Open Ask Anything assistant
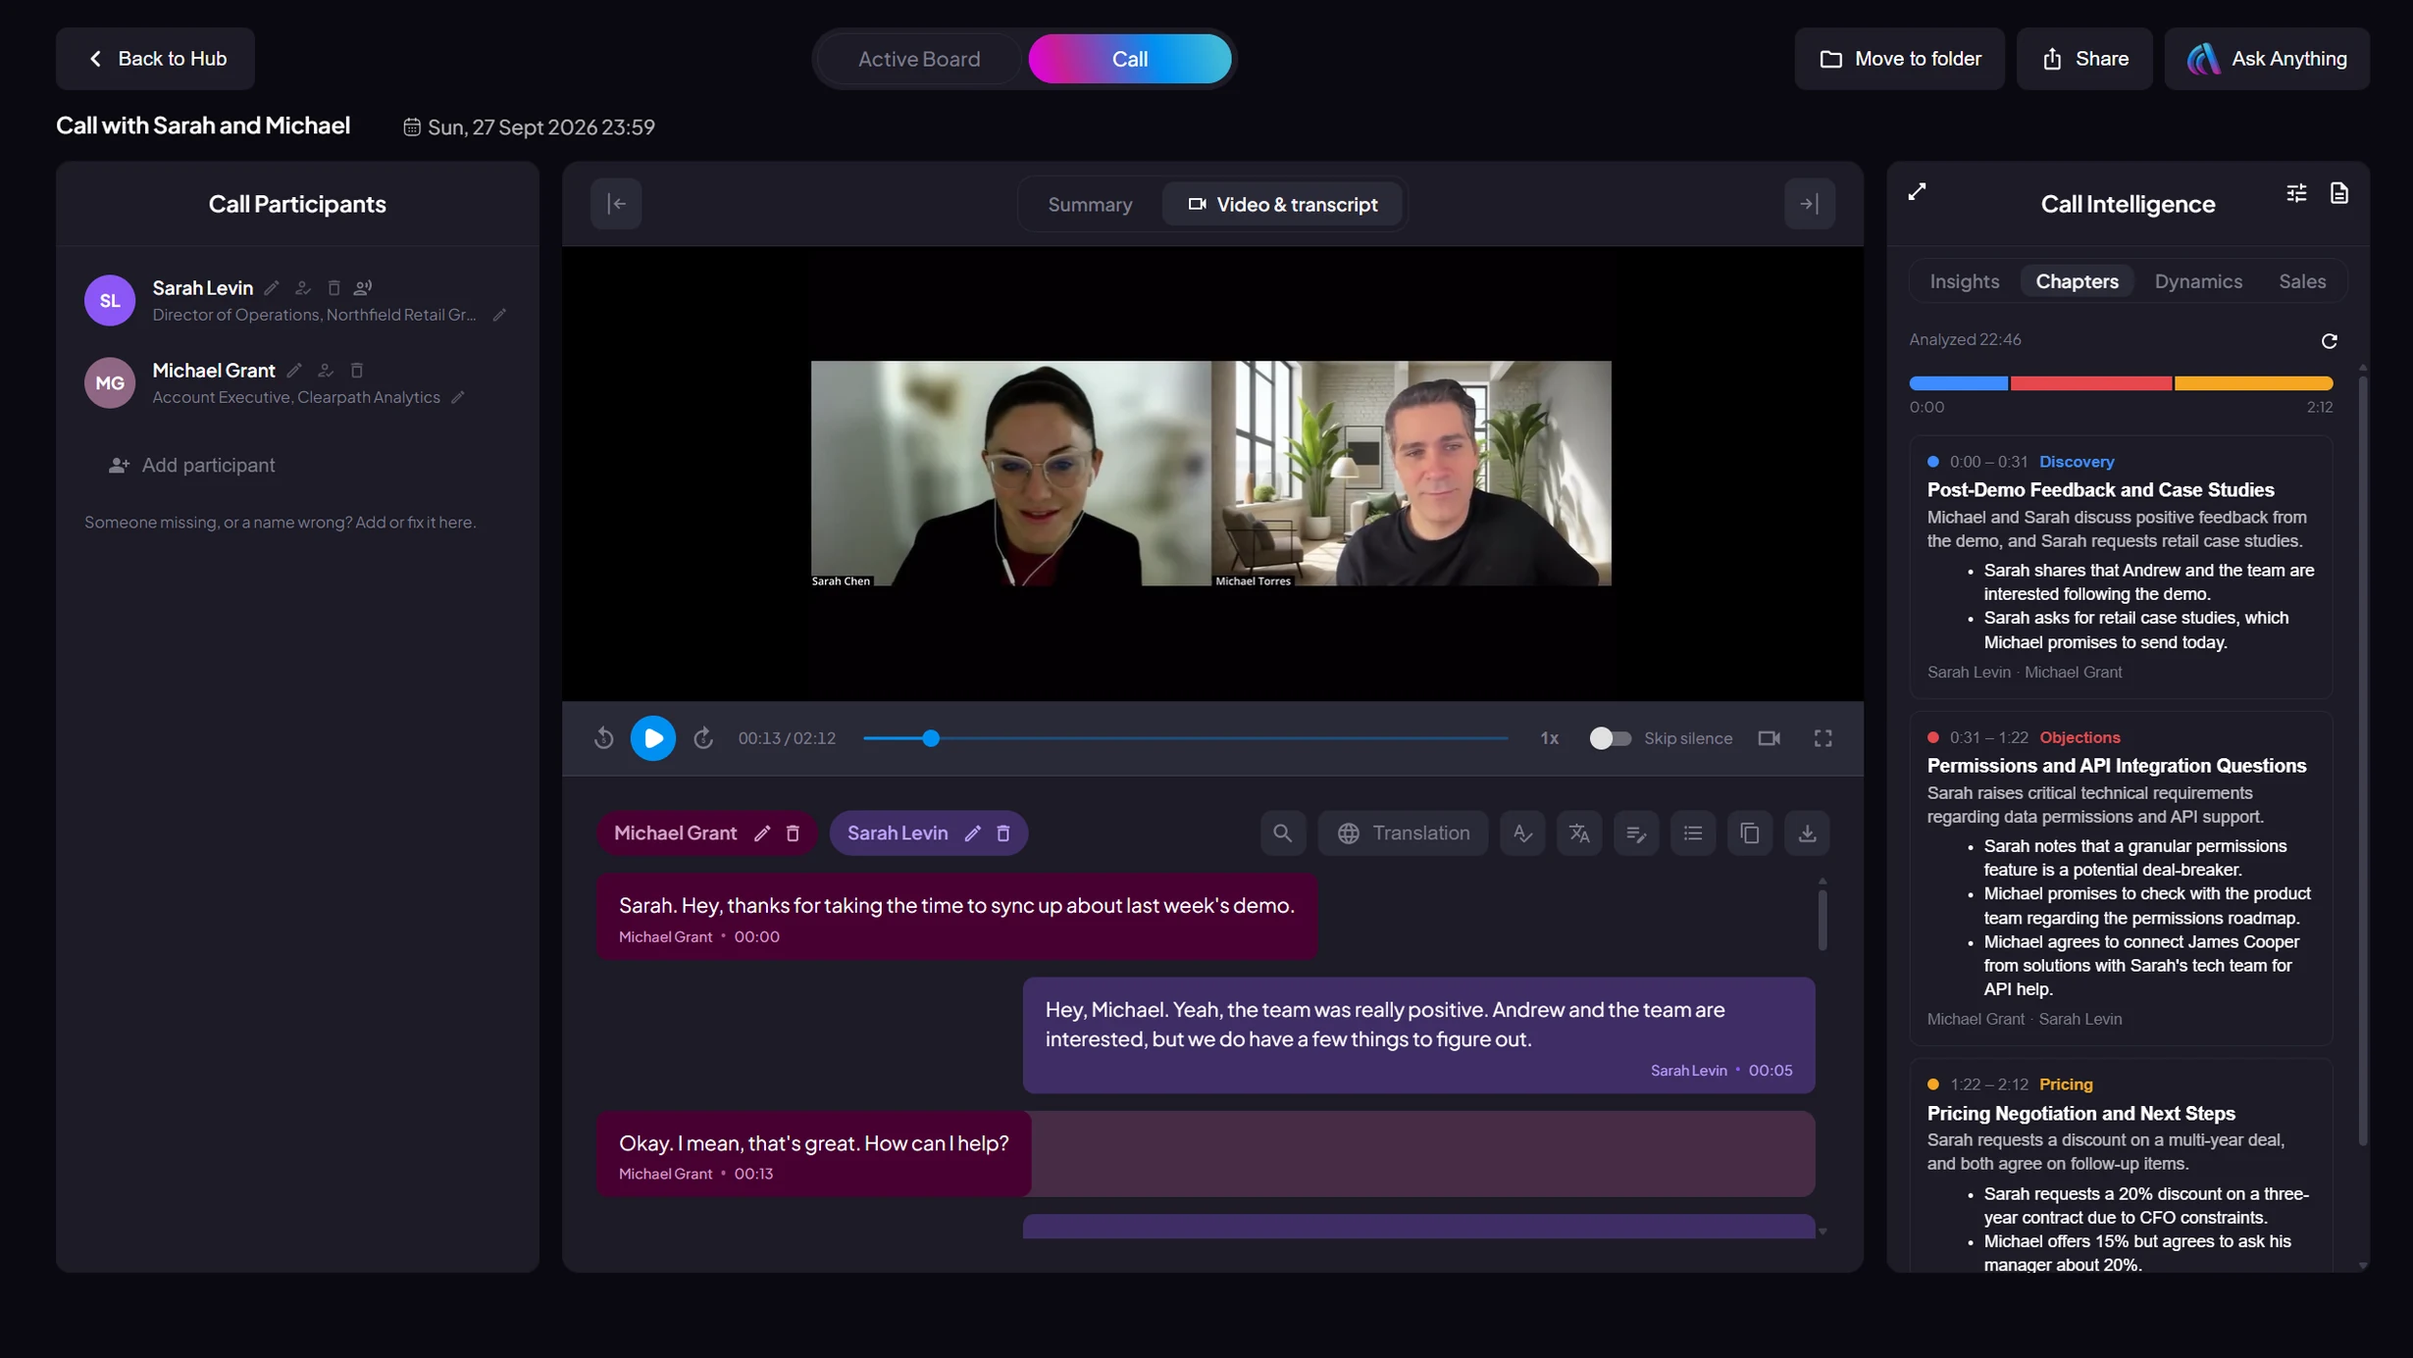The height and width of the screenshot is (1358, 2413). (2267, 59)
